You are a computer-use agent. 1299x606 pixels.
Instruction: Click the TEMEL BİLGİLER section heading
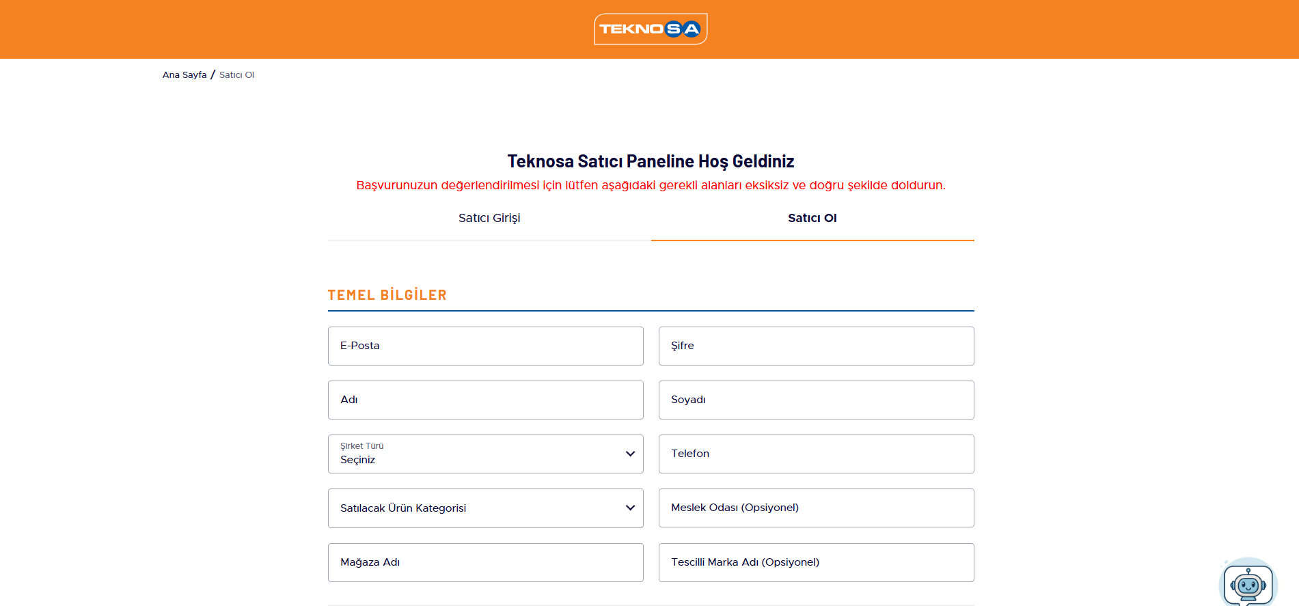387,295
